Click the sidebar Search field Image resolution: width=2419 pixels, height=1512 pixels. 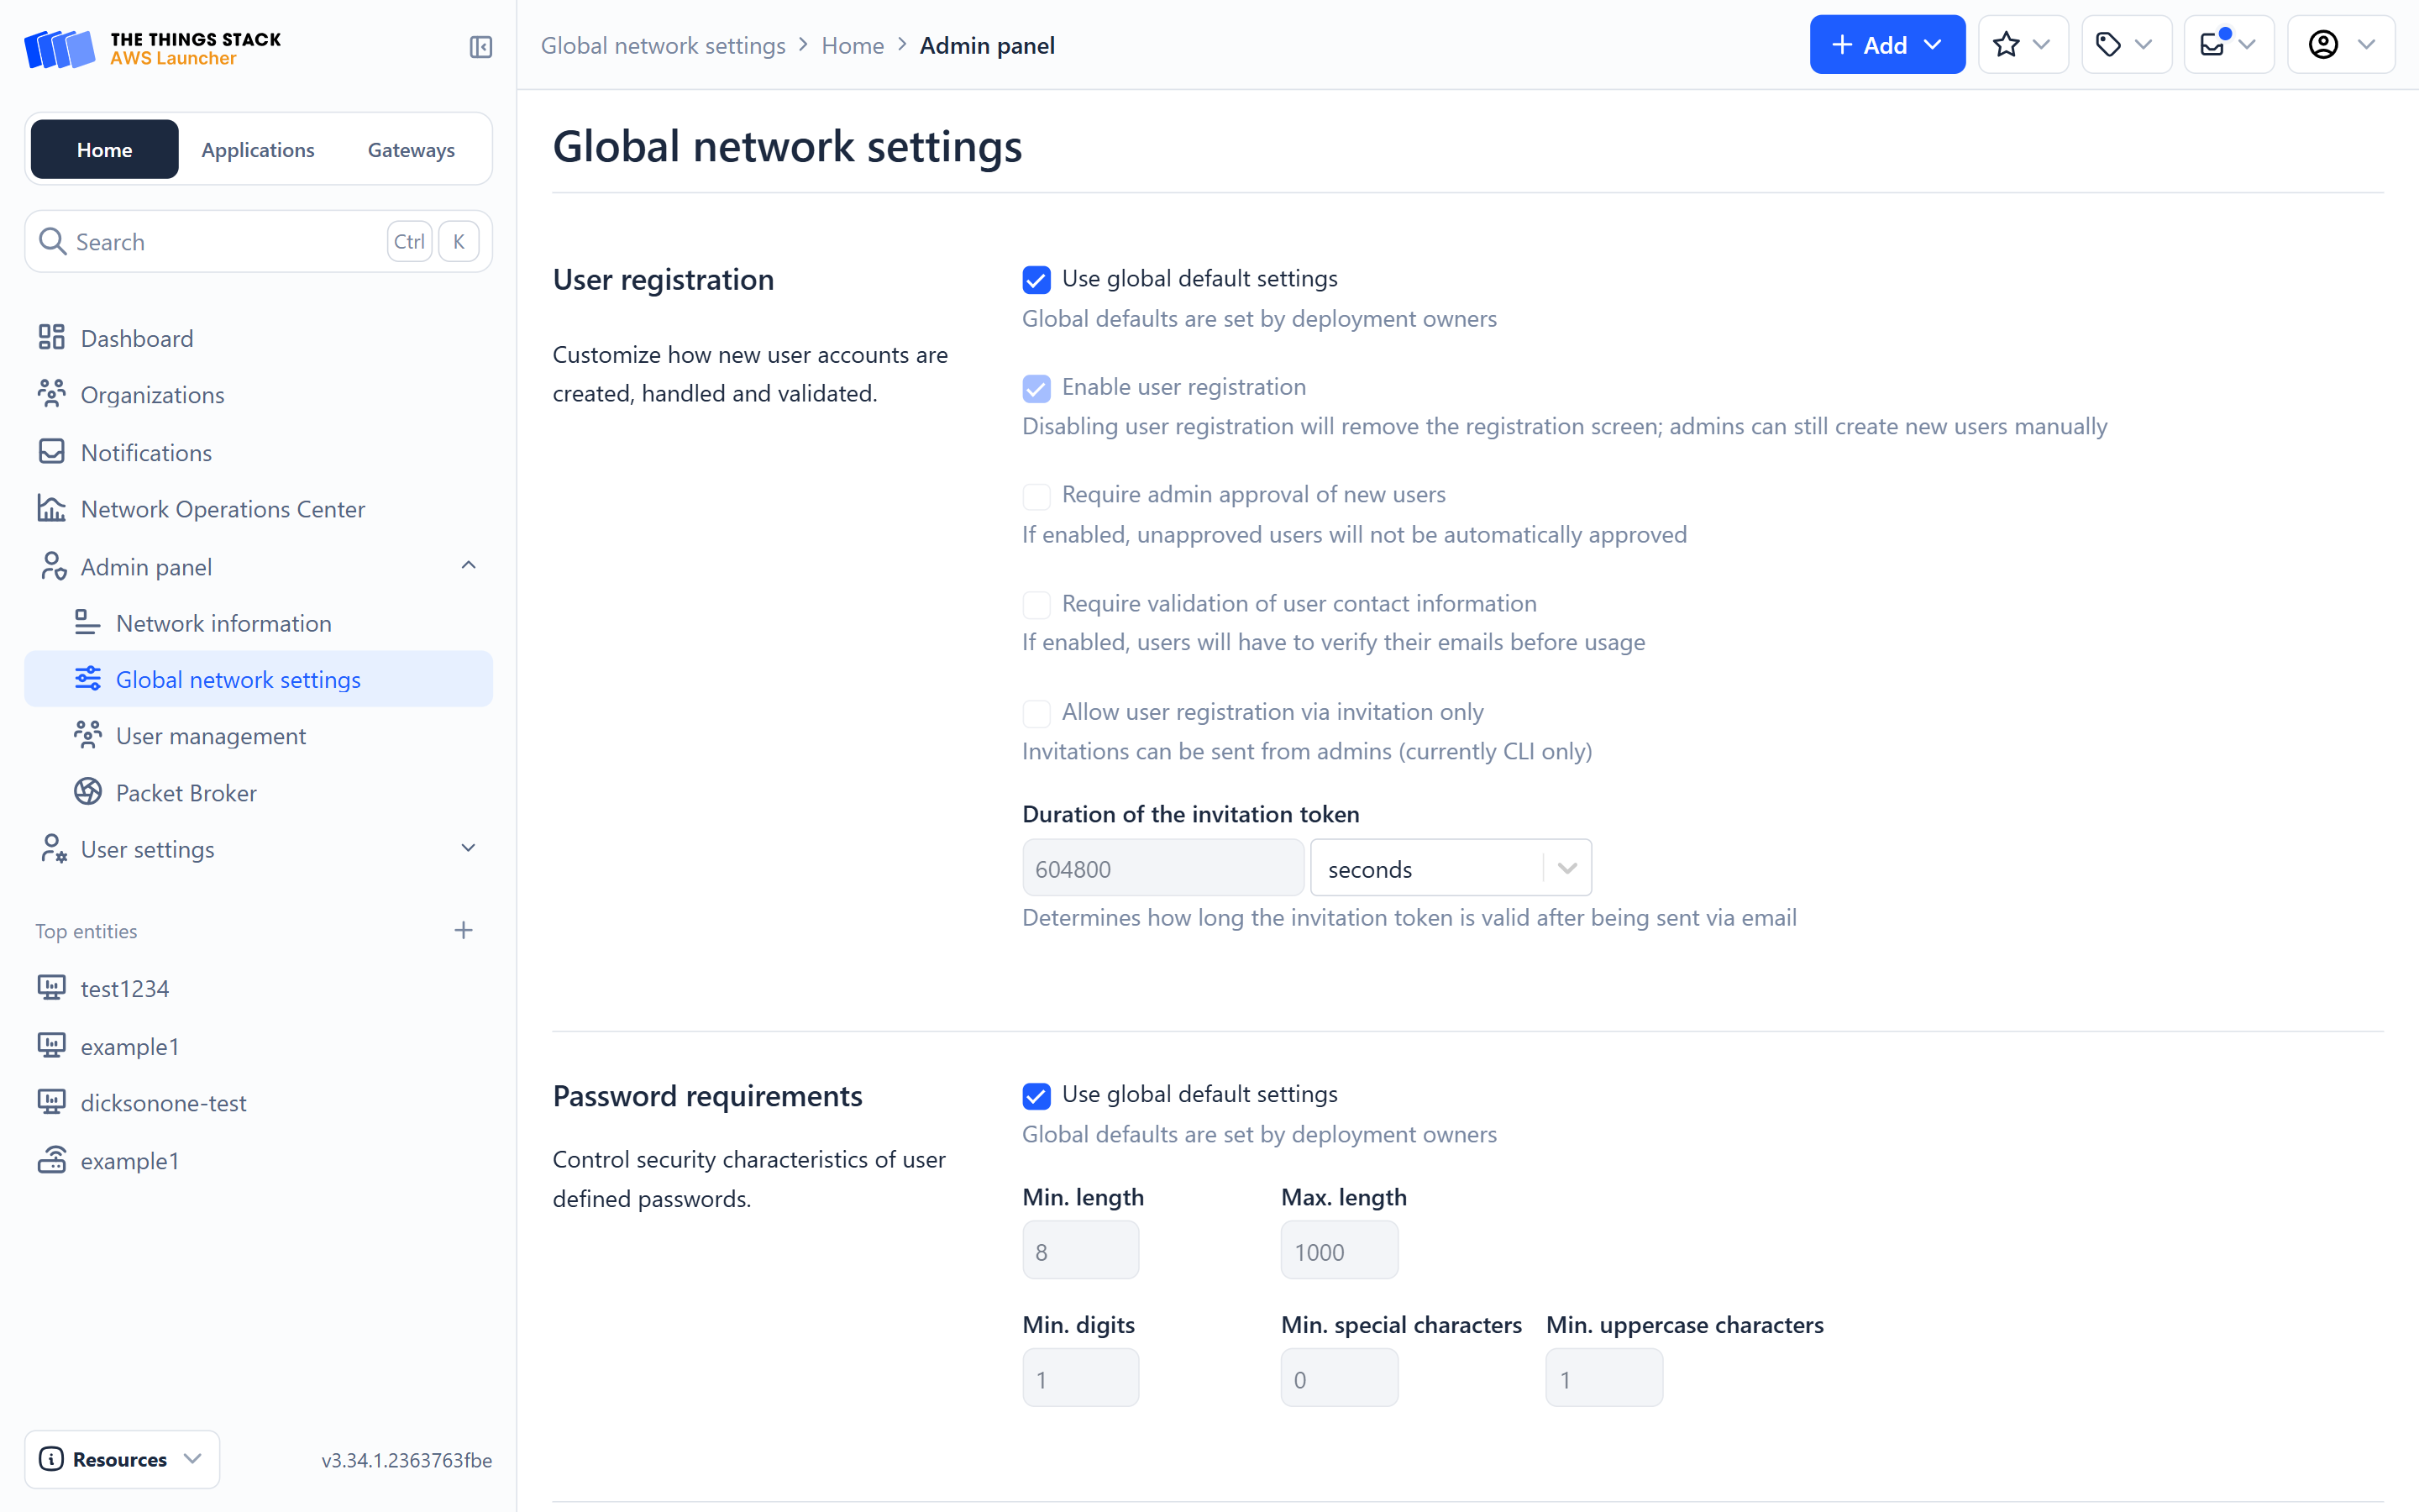[259, 241]
